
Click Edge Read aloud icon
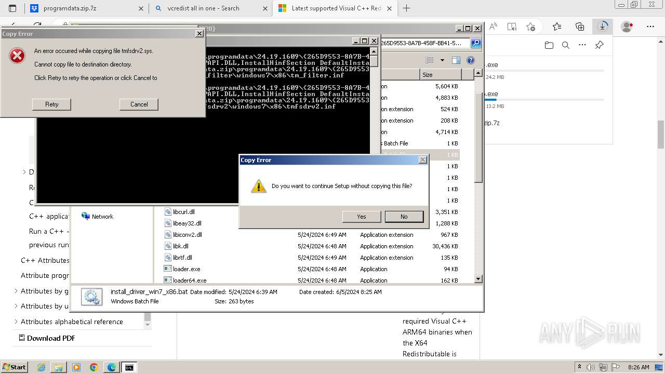point(493,26)
